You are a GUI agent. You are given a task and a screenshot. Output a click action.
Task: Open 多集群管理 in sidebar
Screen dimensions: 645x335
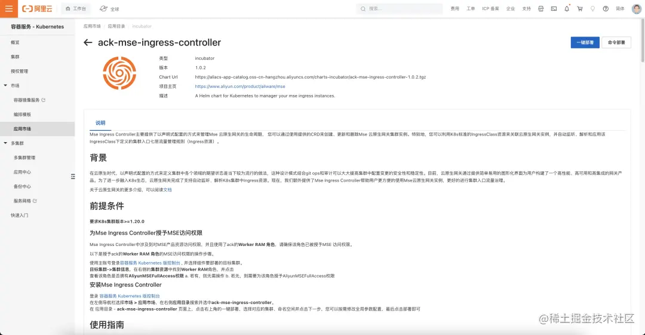[x=24, y=158]
